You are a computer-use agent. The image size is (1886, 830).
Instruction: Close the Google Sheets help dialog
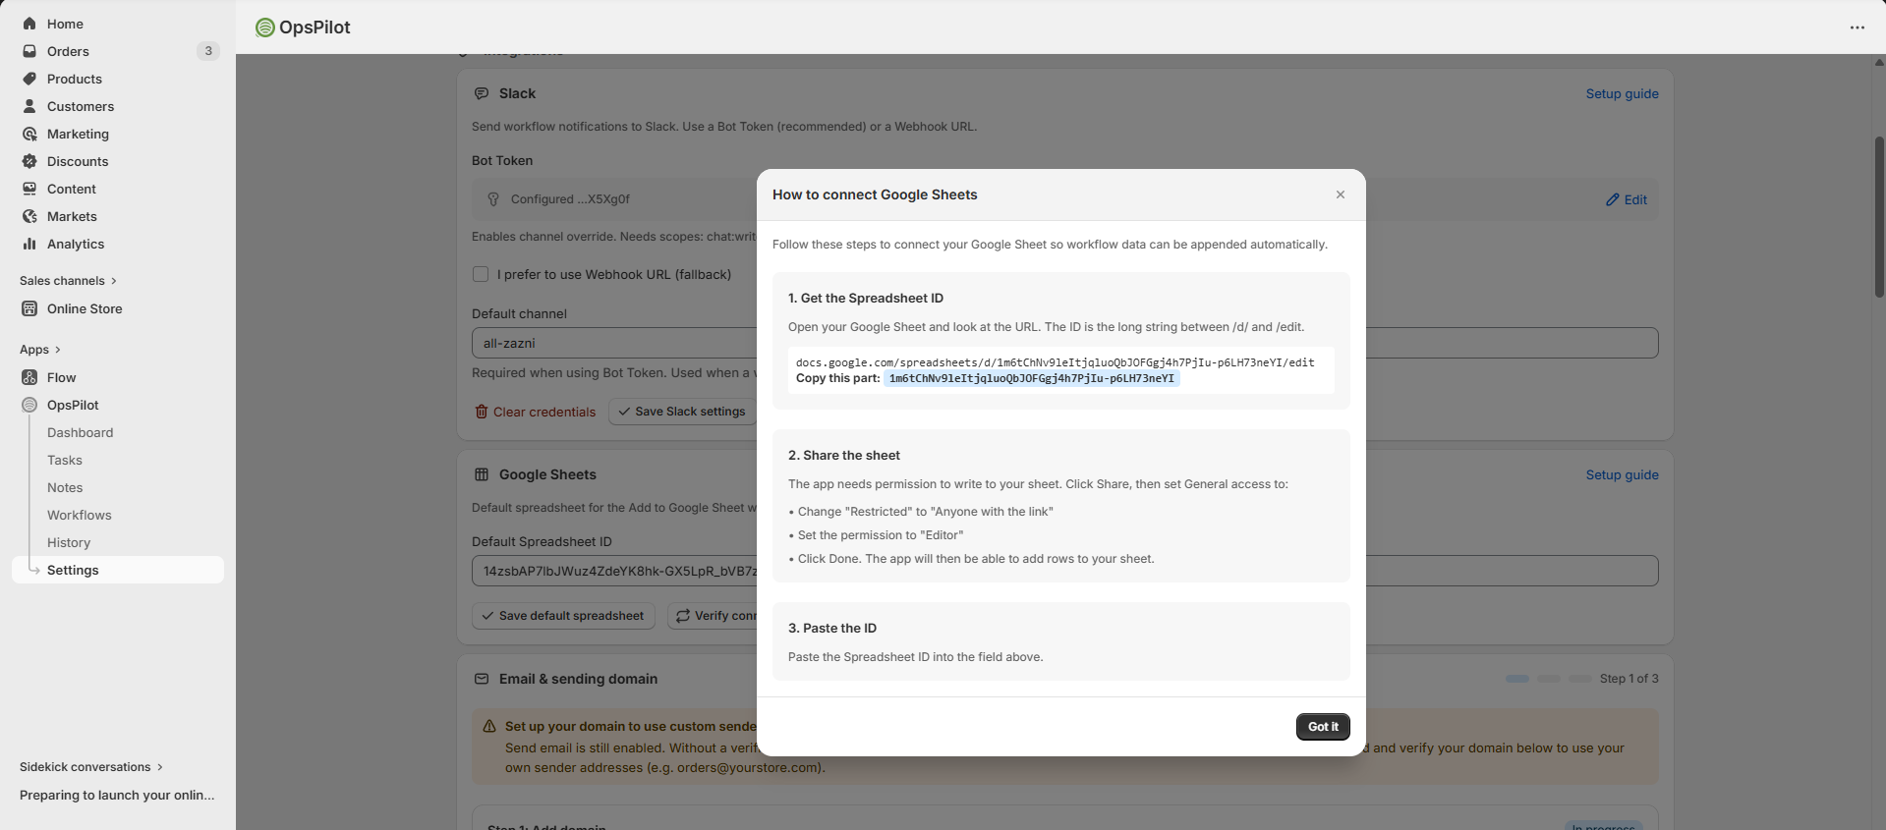1340,194
